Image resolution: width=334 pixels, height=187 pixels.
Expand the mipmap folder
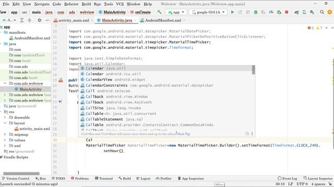click(5, 135)
